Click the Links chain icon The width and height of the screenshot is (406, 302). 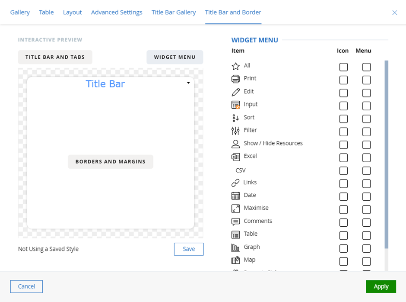click(x=235, y=183)
